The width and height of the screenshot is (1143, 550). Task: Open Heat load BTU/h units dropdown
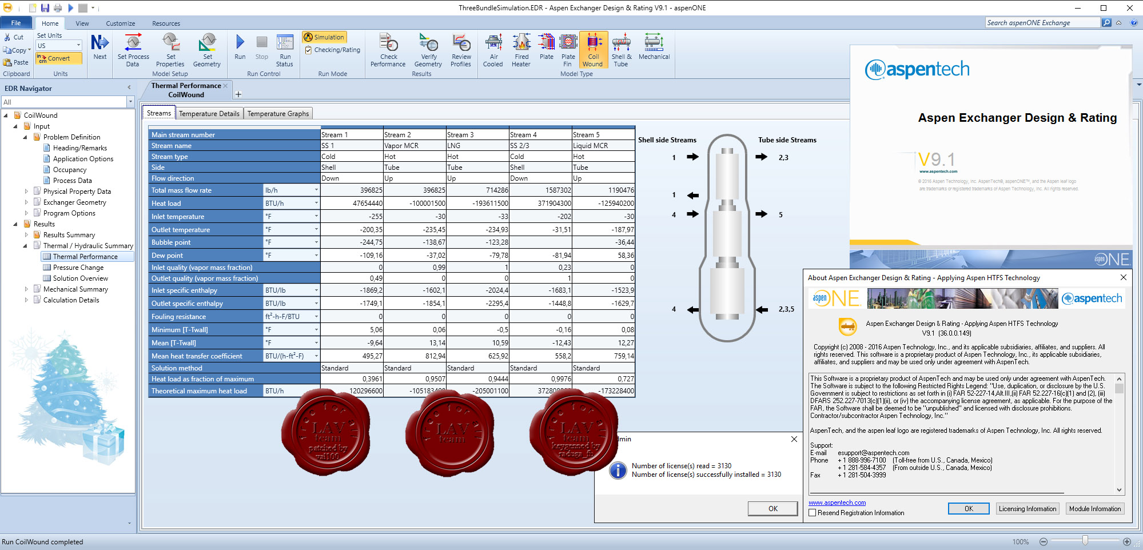[x=316, y=204]
